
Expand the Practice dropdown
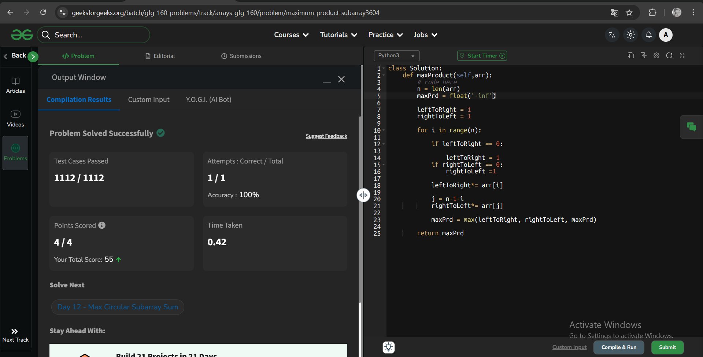pyautogui.click(x=385, y=35)
